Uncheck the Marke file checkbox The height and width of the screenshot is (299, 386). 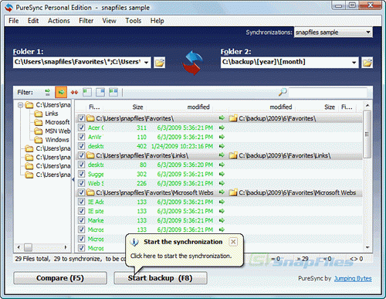point(81,220)
